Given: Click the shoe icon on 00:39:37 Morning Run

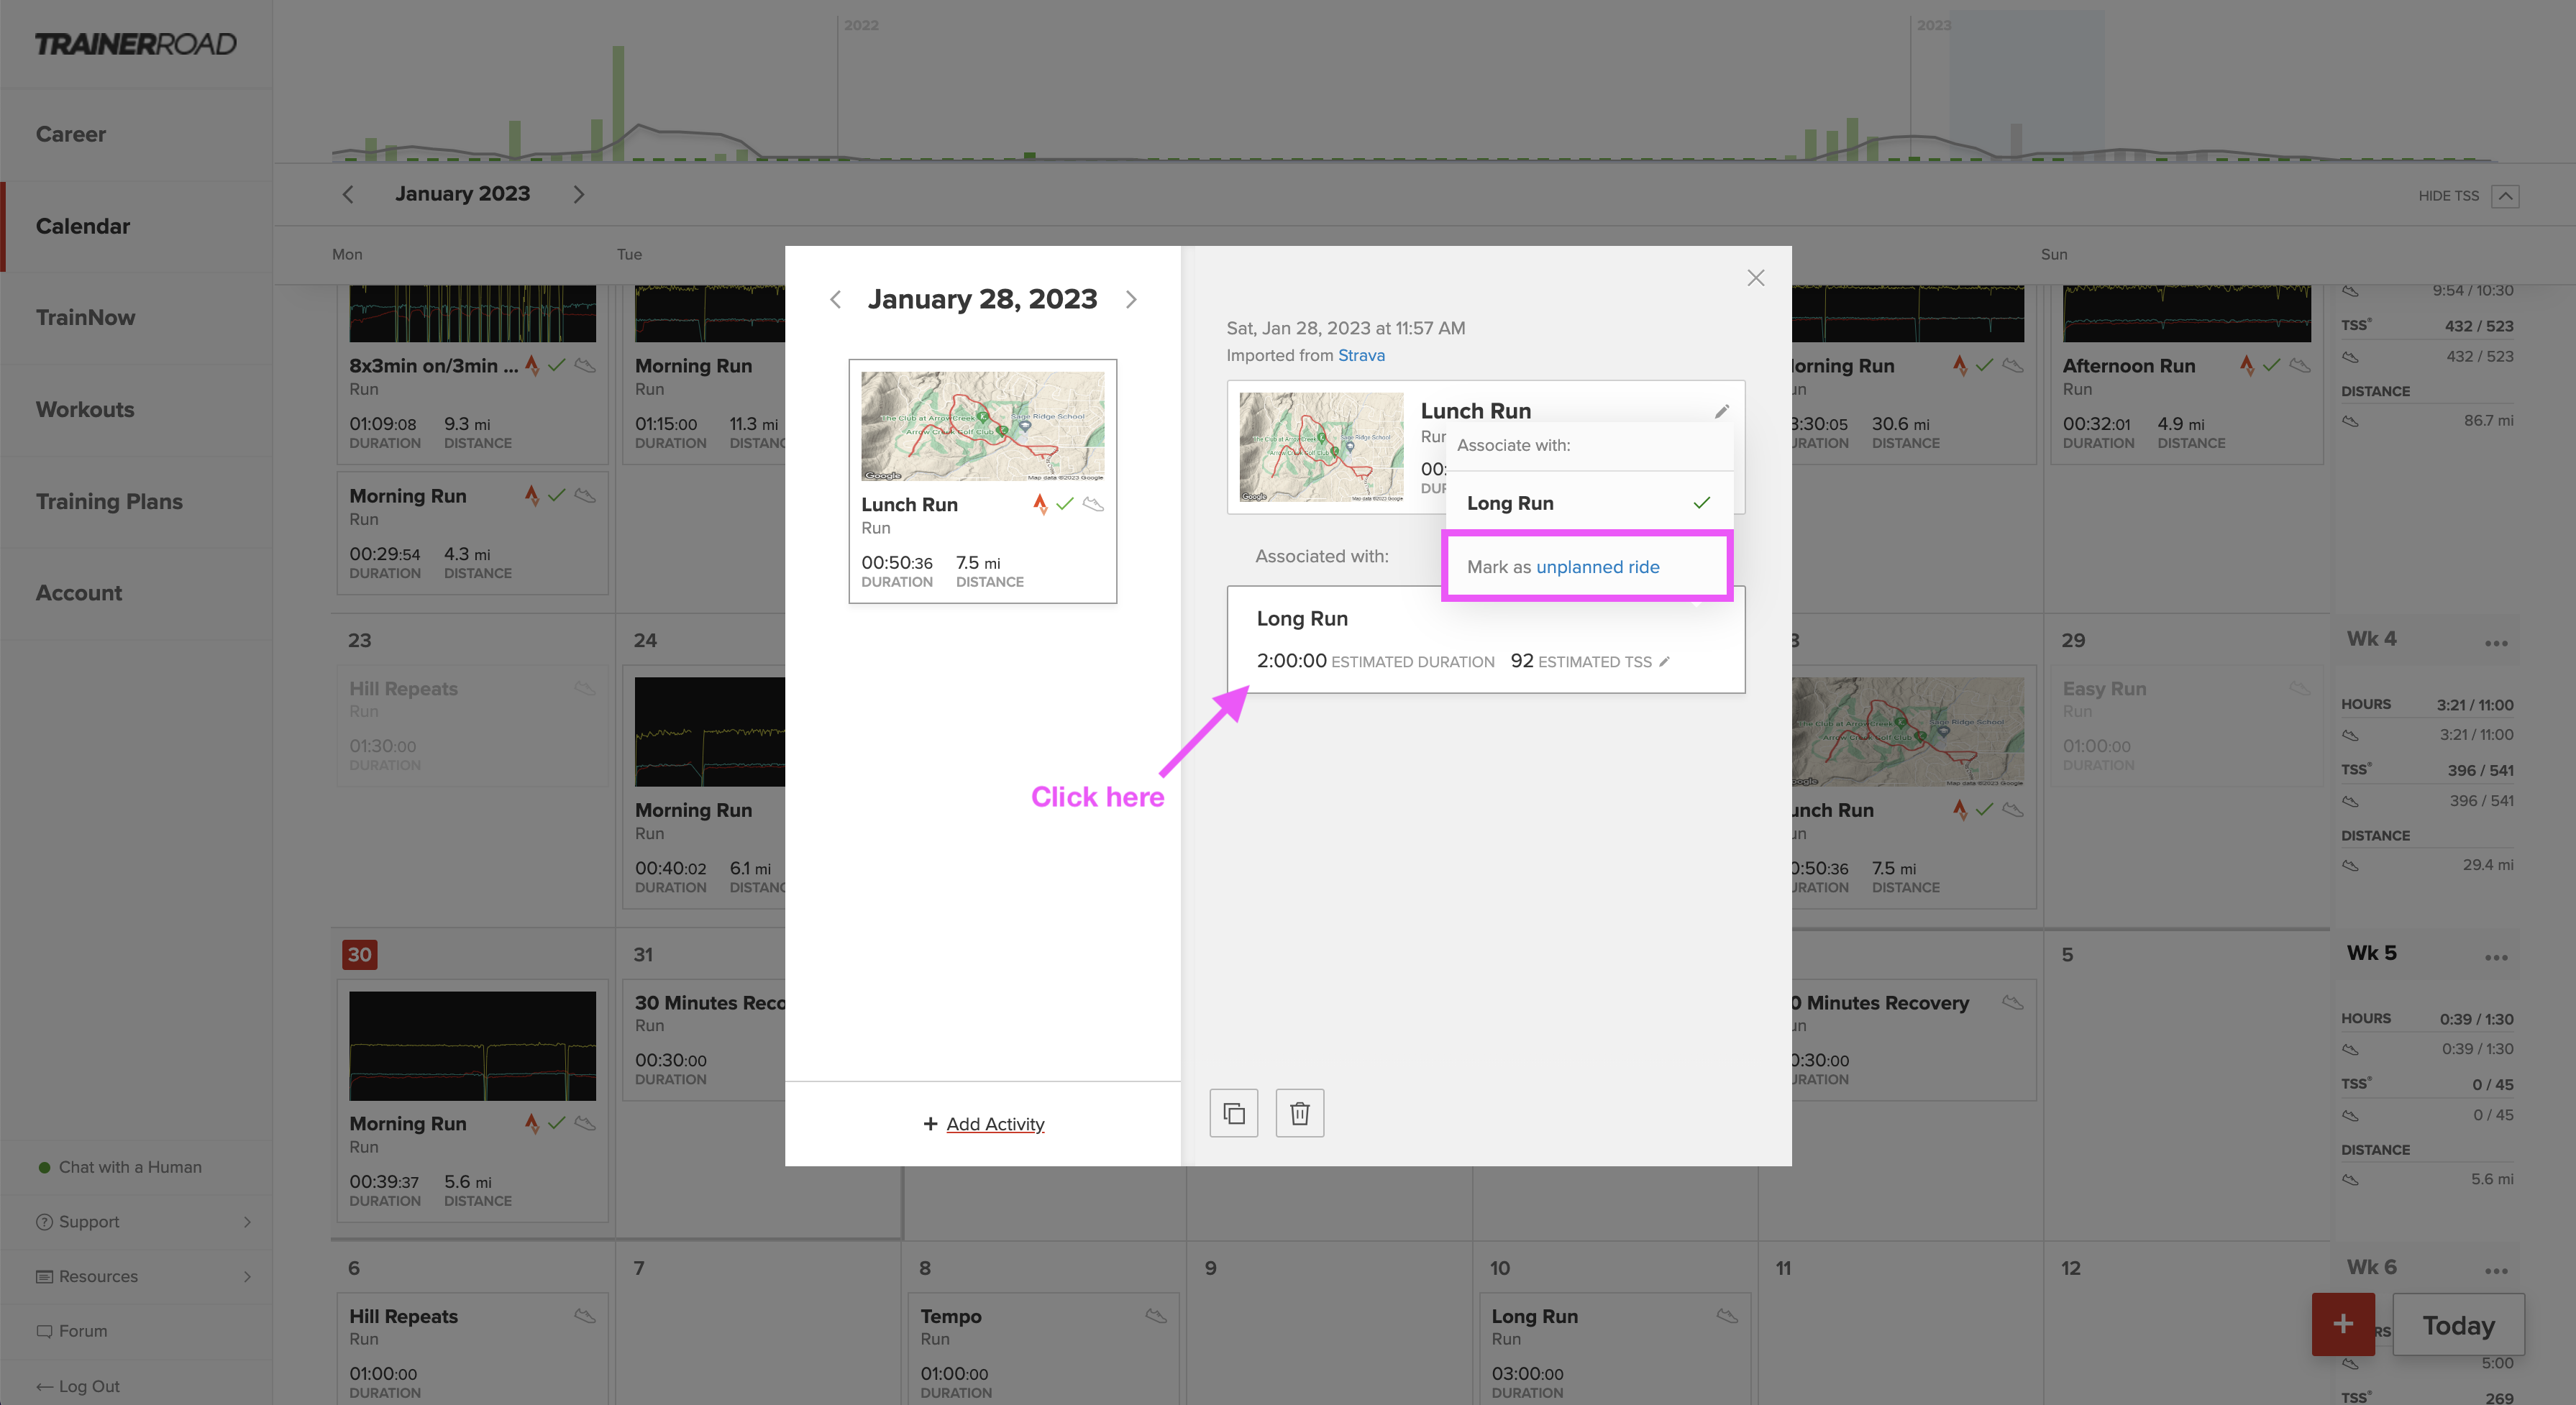Looking at the screenshot, I should tap(585, 1123).
